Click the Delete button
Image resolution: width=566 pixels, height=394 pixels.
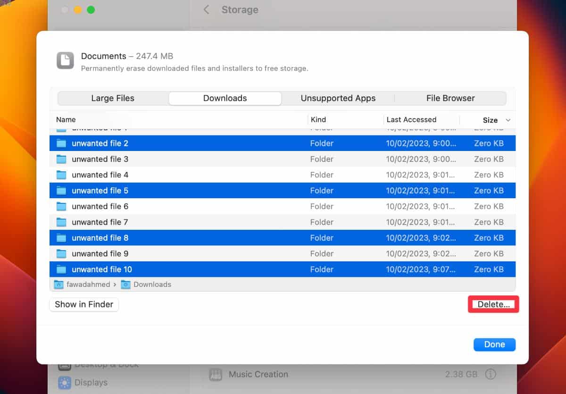[x=493, y=304]
